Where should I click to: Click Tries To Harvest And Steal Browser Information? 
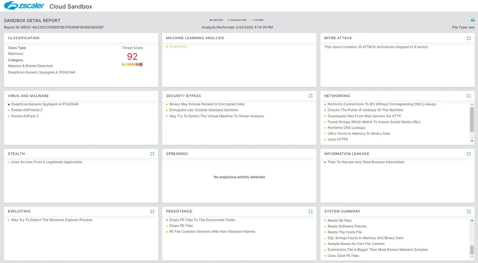[366, 162]
